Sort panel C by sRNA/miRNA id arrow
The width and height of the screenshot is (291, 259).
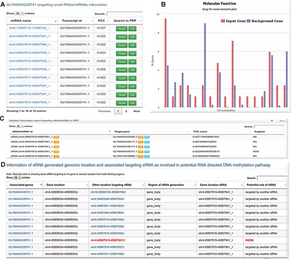[x=110, y=131]
